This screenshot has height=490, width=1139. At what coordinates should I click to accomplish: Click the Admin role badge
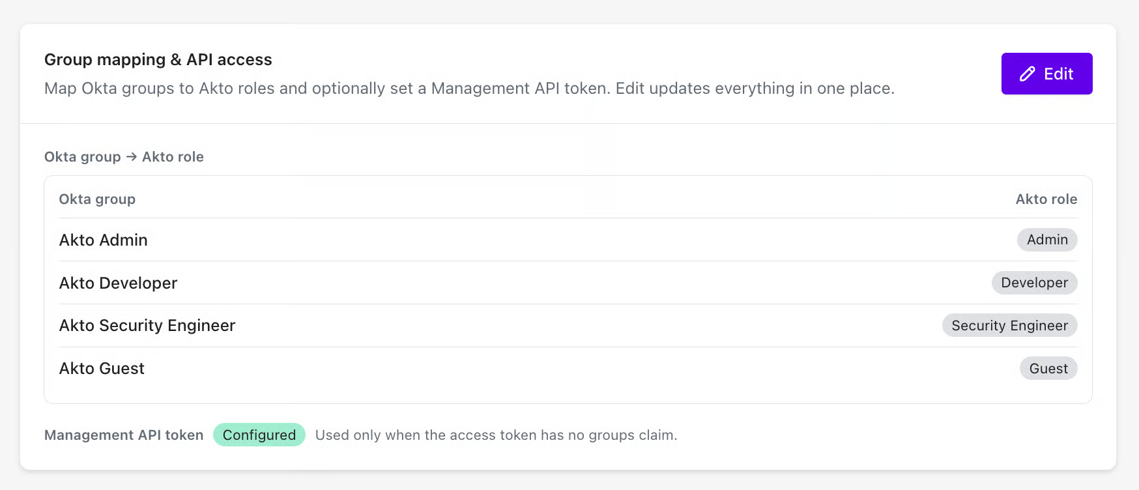pos(1047,240)
